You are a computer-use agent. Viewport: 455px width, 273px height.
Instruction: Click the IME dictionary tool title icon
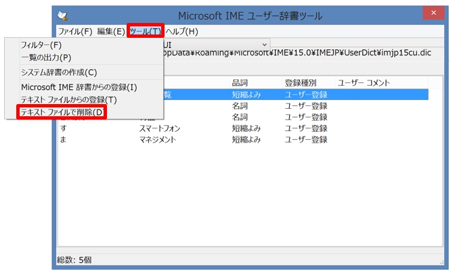click(x=63, y=16)
